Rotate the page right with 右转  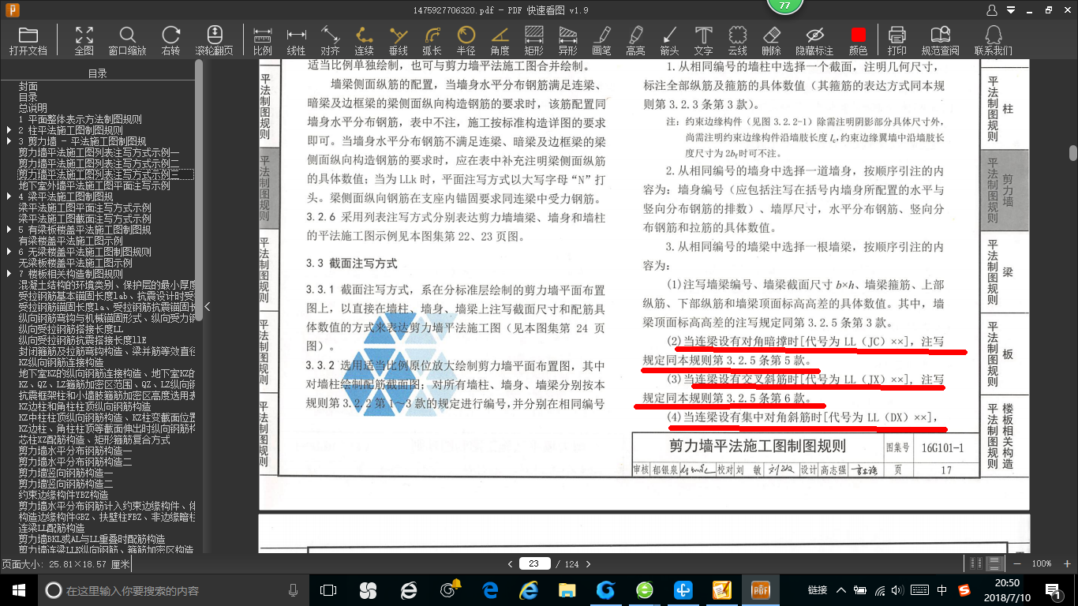pyautogui.click(x=170, y=40)
